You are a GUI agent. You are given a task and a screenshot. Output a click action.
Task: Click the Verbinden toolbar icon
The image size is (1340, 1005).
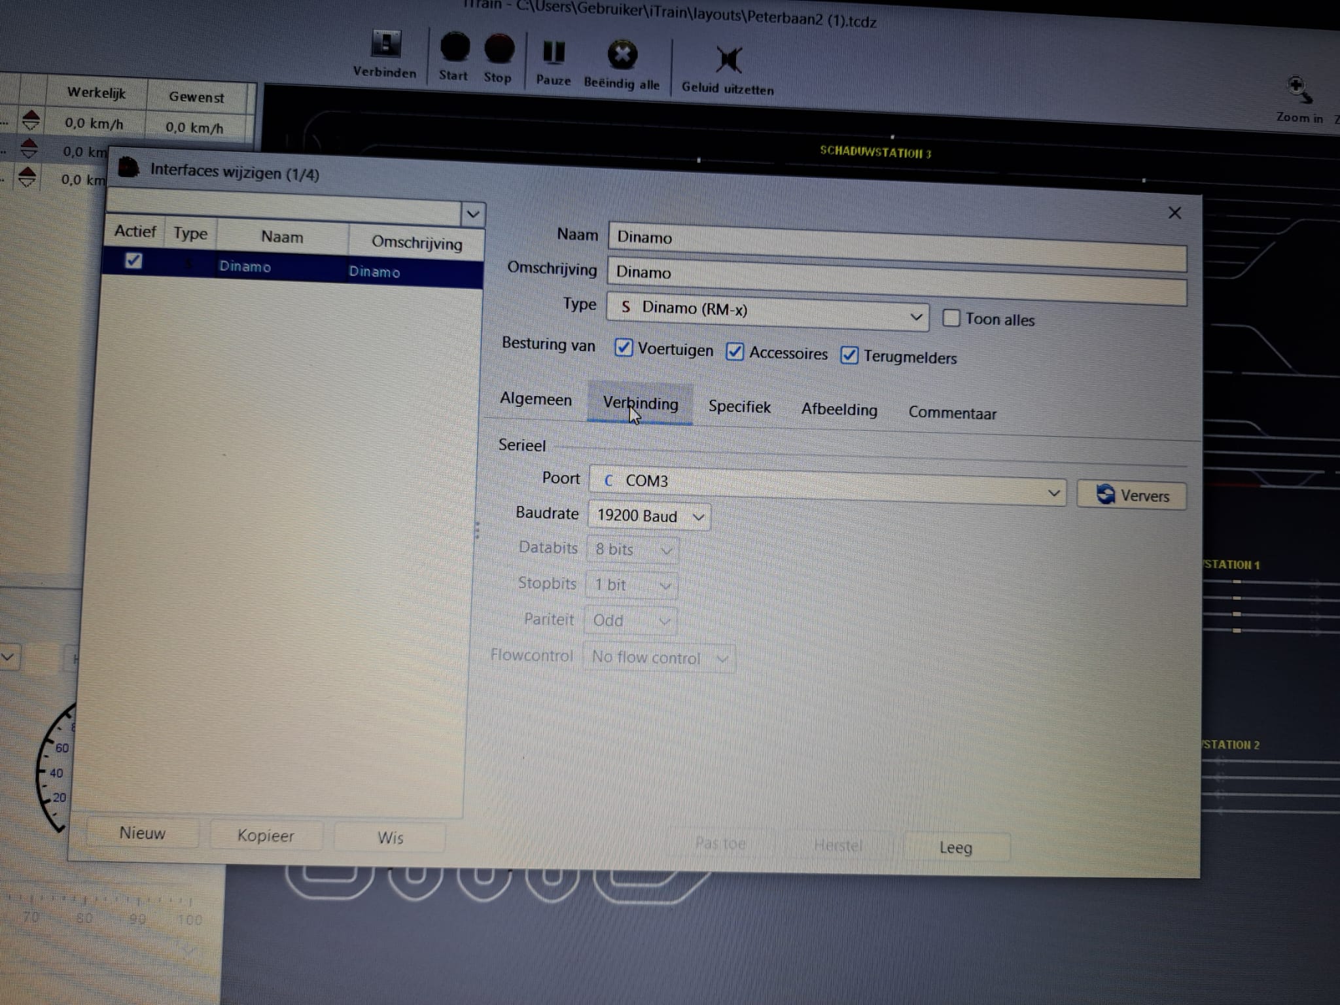(x=386, y=44)
